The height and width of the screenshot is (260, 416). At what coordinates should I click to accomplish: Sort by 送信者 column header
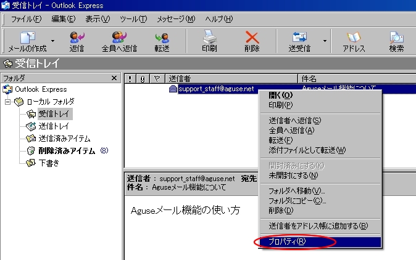(x=231, y=79)
